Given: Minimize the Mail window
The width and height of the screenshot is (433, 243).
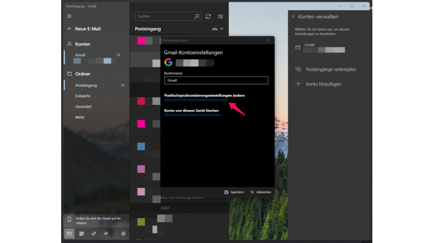Looking at the screenshot, I should point(340,6).
